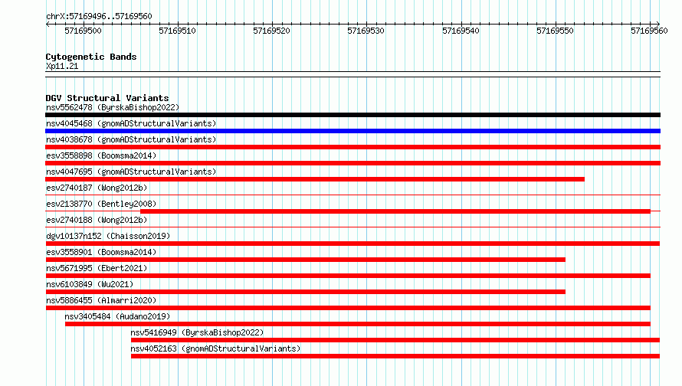Select the red nsv4047695 variant bar
The height and width of the screenshot is (386, 682).
click(315, 179)
